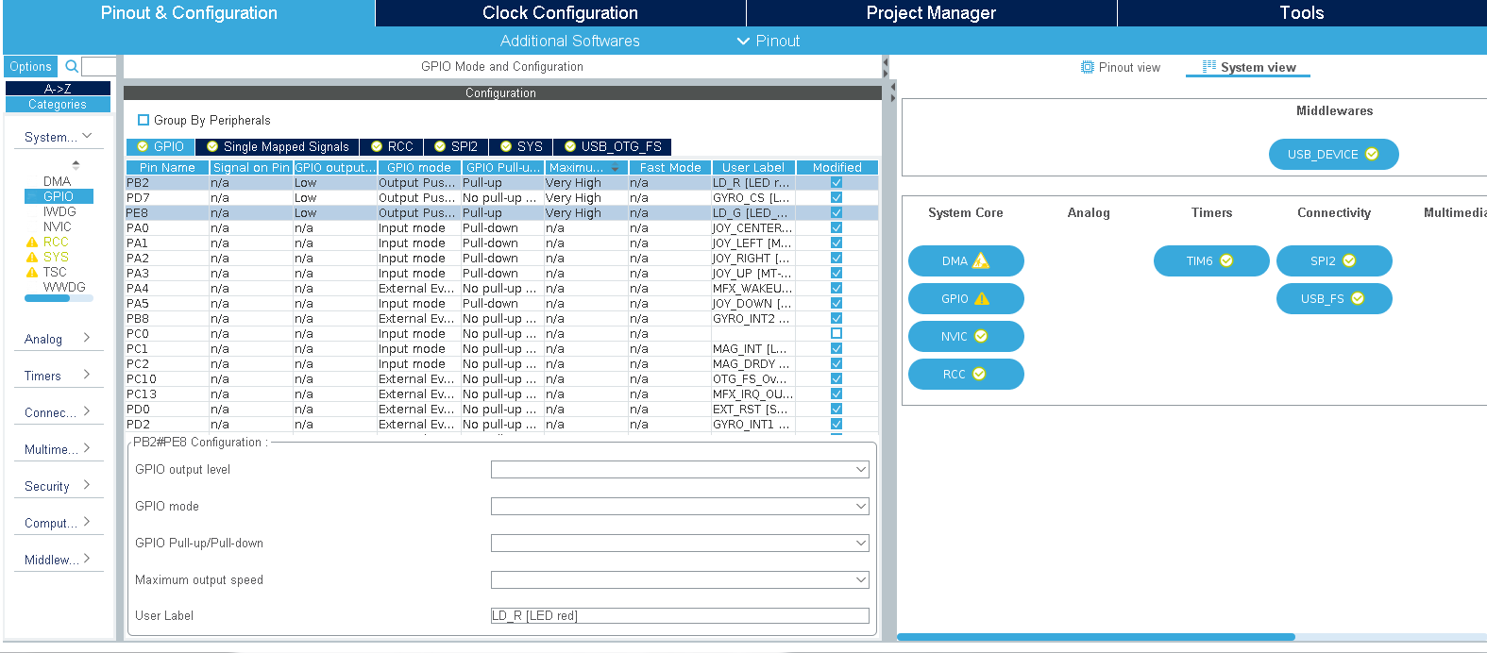Enable Group By Peripherals checkbox
The image size is (1487, 653).
144,120
